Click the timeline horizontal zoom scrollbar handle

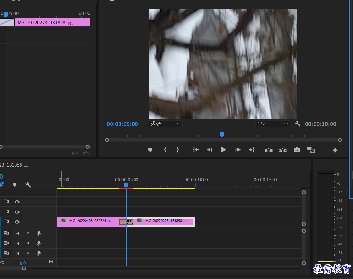[24, 268]
